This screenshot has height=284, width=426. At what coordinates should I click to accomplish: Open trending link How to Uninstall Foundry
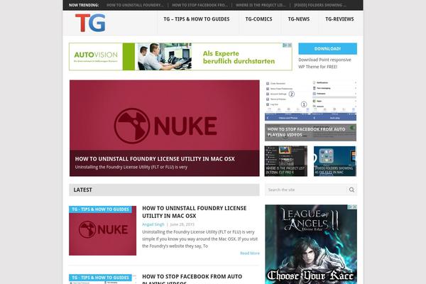click(x=135, y=5)
